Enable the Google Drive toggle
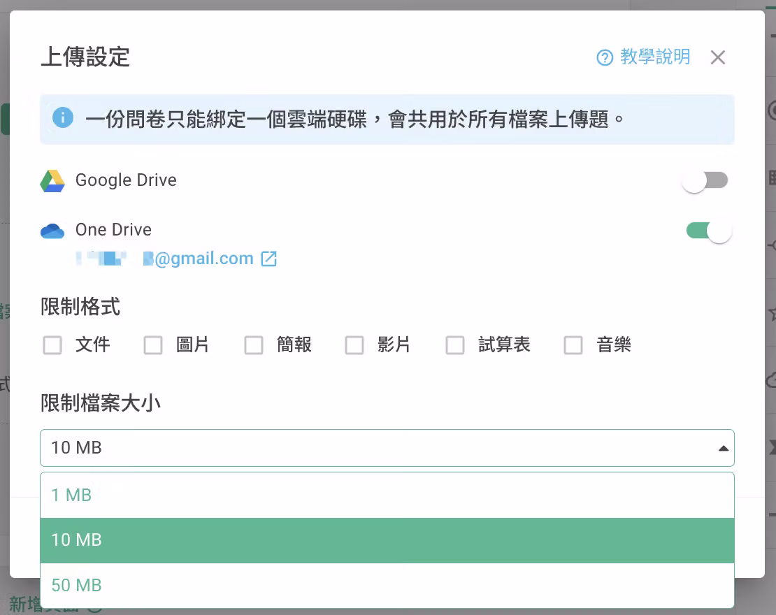Image resolution: width=776 pixels, height=615 pixels. tap(705, 180)
